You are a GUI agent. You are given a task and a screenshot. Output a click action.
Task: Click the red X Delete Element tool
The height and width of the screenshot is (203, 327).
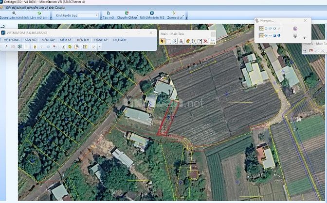point(205,41)
